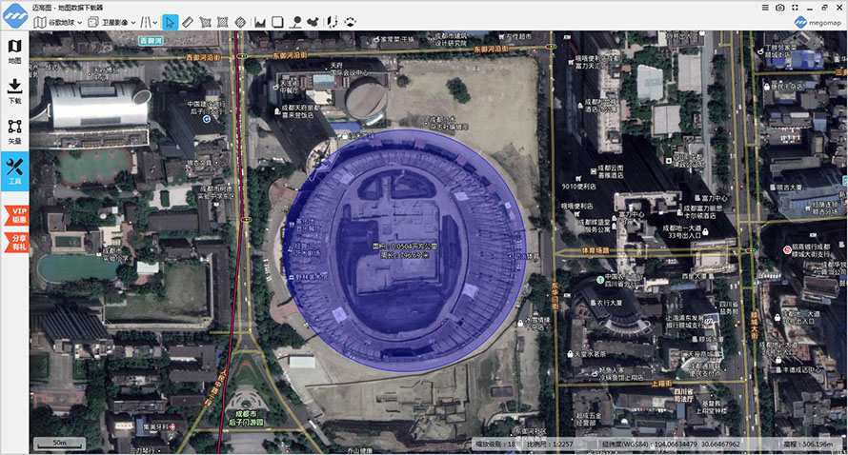This screenshot has width=848, height=455.
Task: Switch to the 矢量 sidebar tab
Action: (x=14, y=131)
